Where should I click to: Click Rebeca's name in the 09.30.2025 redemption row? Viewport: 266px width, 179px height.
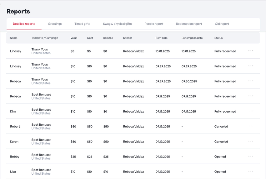tap(15, 81)
